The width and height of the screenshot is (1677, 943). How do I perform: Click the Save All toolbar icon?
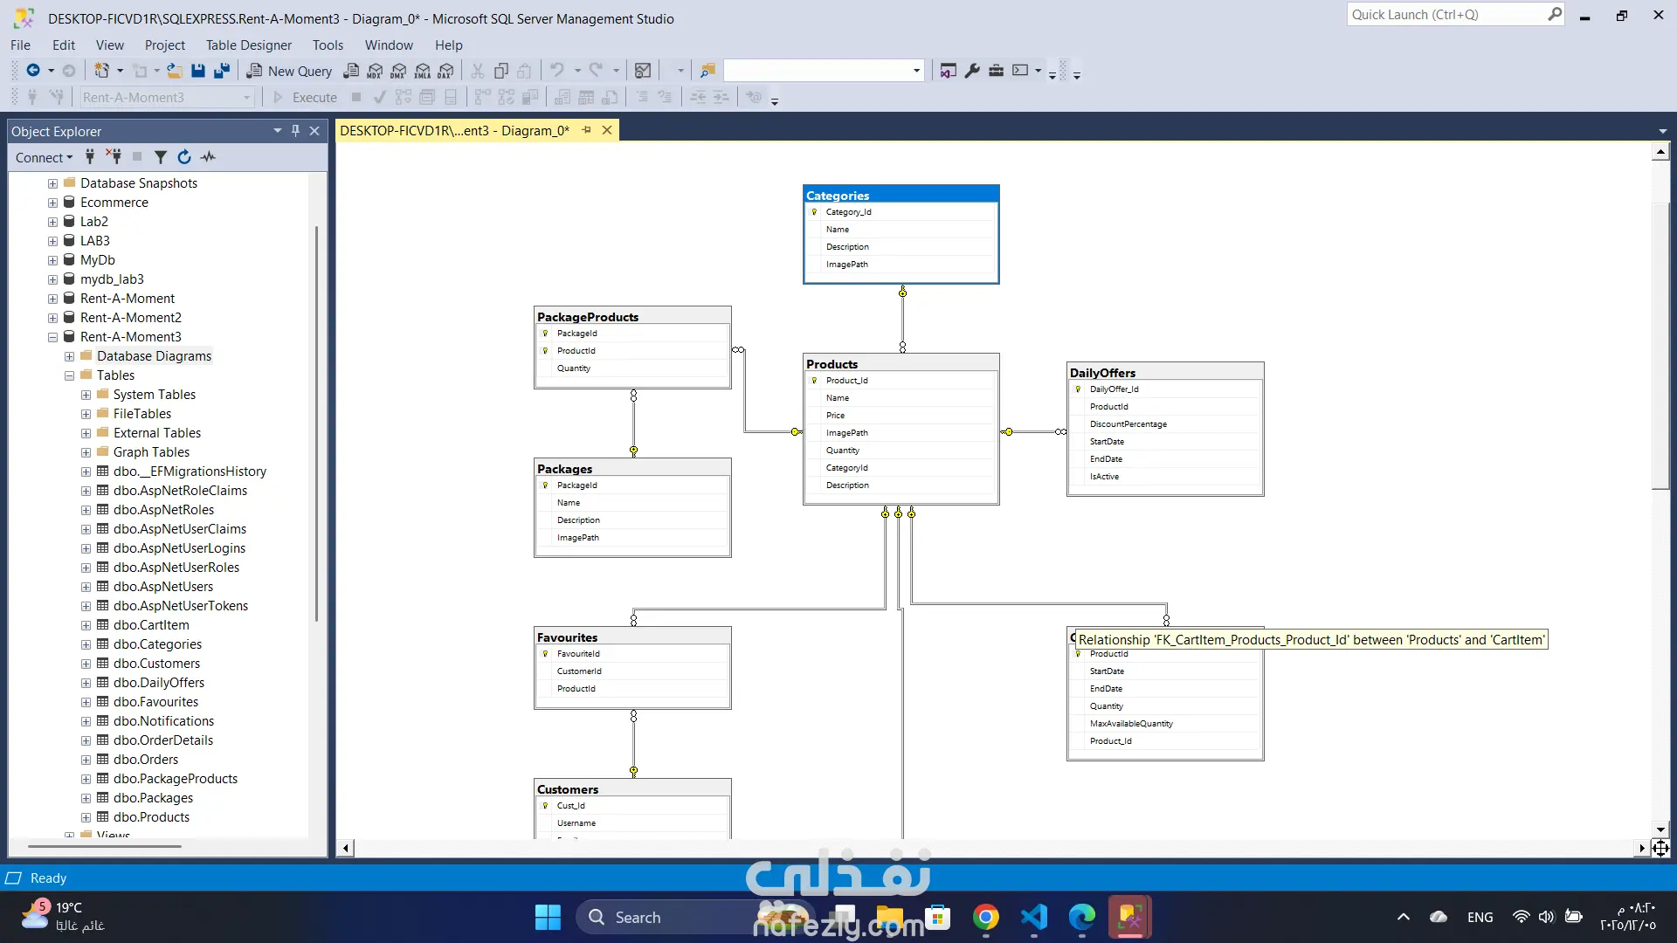(222, 71)
